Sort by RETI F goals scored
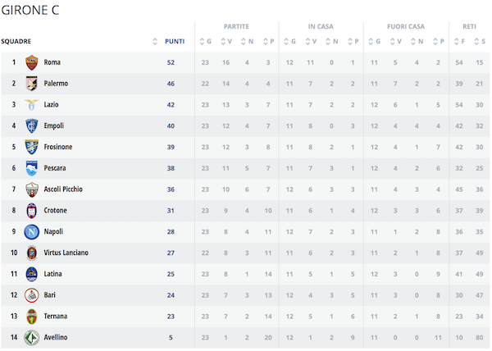Image resolution: width=492 pixels, height=351 pixels. [460, 41]
